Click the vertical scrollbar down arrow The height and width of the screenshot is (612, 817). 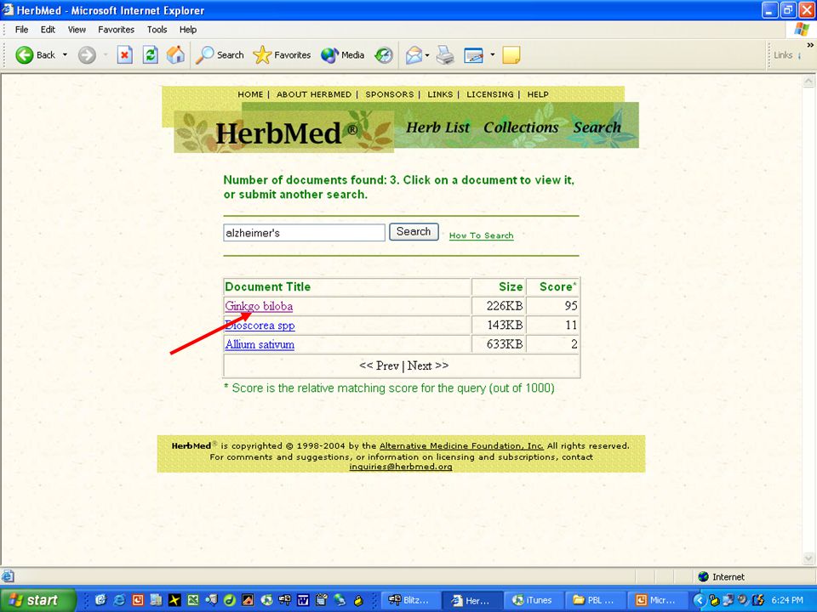pyautogui.click(x=808, y=559)
